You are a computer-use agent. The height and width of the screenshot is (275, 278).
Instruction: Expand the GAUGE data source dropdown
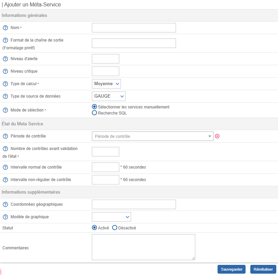click(108, 96)
